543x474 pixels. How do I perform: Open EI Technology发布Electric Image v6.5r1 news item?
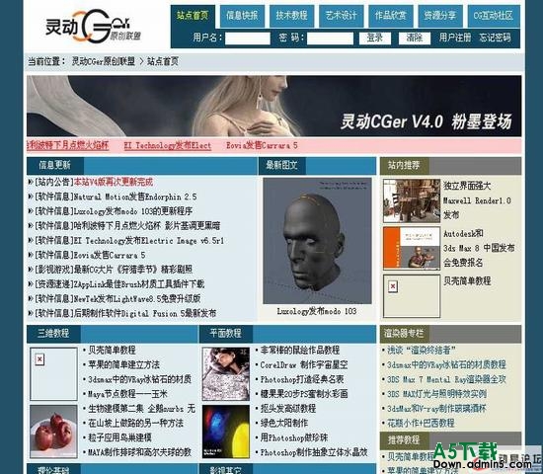pos(149,241)
